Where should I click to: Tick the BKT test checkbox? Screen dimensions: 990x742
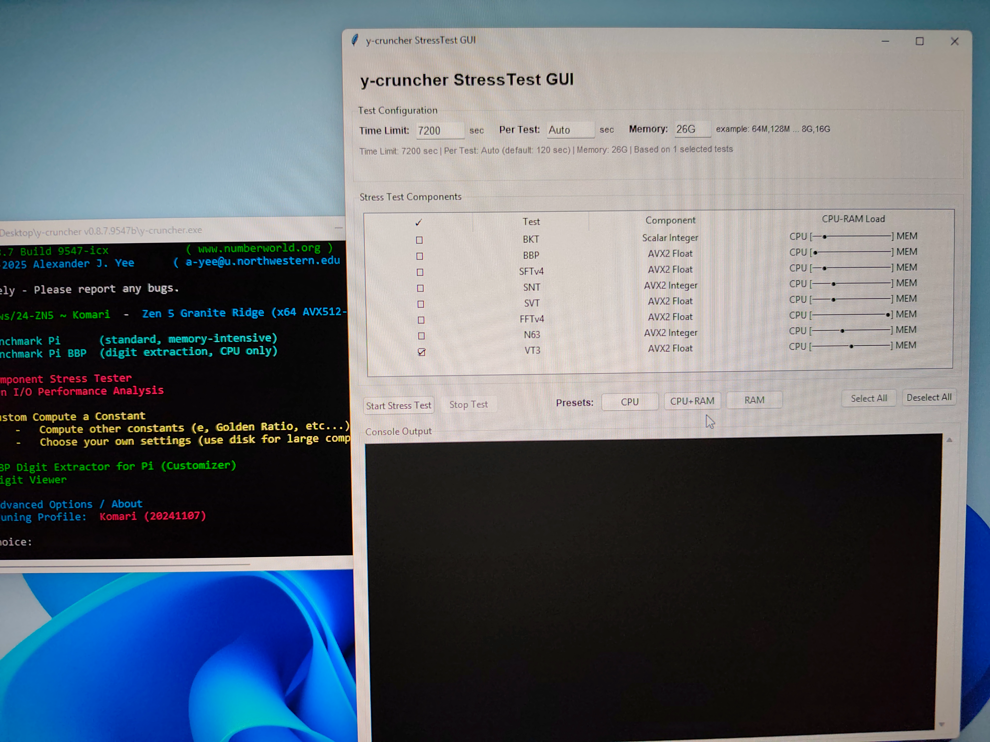pos(419,240)
